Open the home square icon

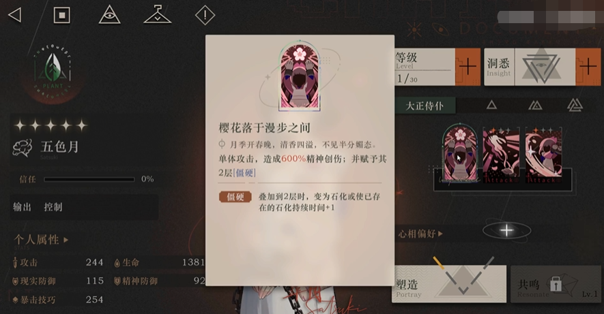61,16
